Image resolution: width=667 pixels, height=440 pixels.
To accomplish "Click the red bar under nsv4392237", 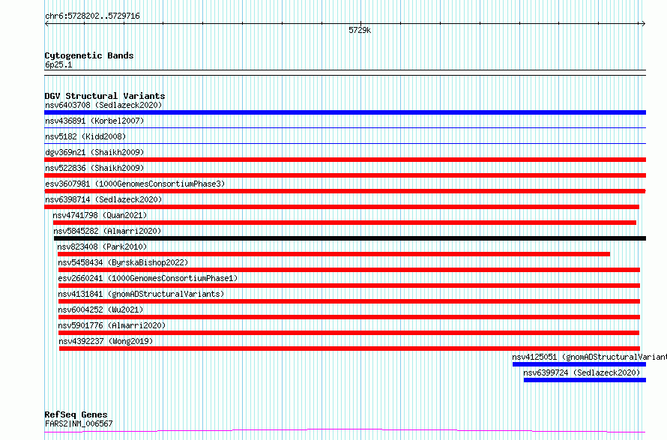I will pos(350,349).
